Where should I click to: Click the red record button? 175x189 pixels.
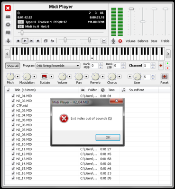tap(120, 41)
